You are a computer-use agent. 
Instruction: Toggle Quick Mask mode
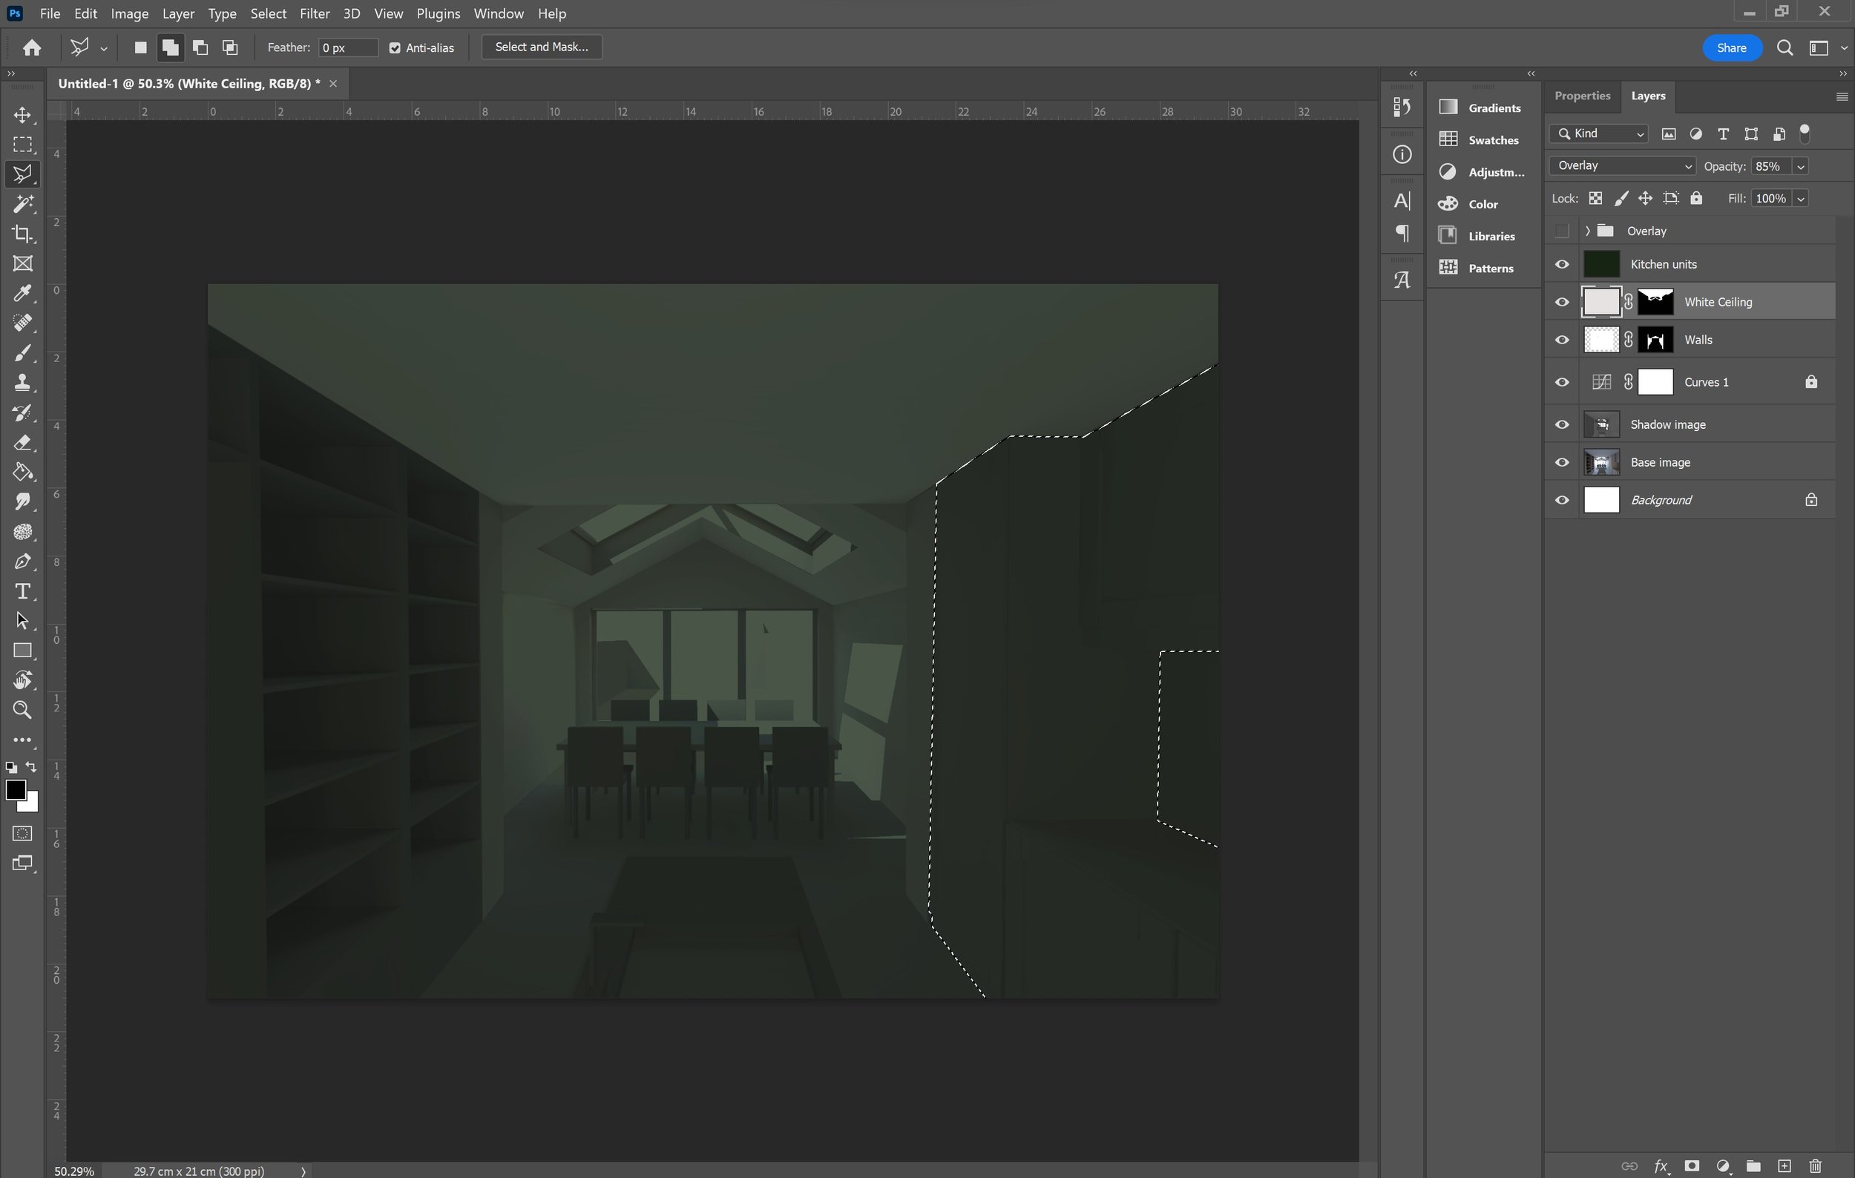coord(22,834)
